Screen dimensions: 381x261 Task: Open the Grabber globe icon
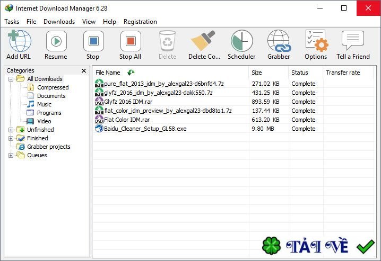[x=279, y=41]
